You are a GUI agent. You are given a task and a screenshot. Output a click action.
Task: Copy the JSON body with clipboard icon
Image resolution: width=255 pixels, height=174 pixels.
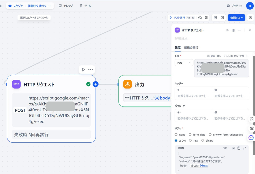(x=239, y=148)
